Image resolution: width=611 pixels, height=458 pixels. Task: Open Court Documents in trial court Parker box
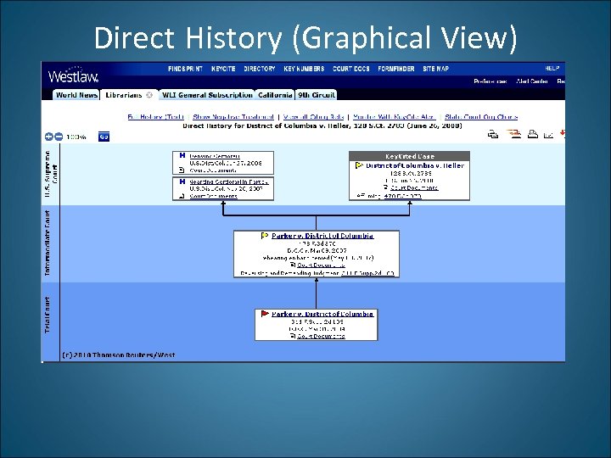[x=321, y=336]
